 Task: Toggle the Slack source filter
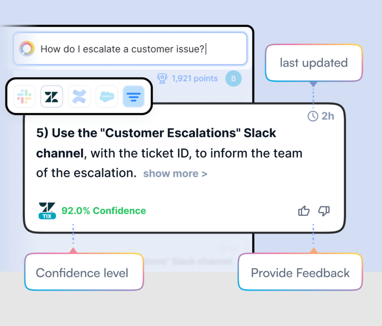pyautogui.click(x=24, y=96)
